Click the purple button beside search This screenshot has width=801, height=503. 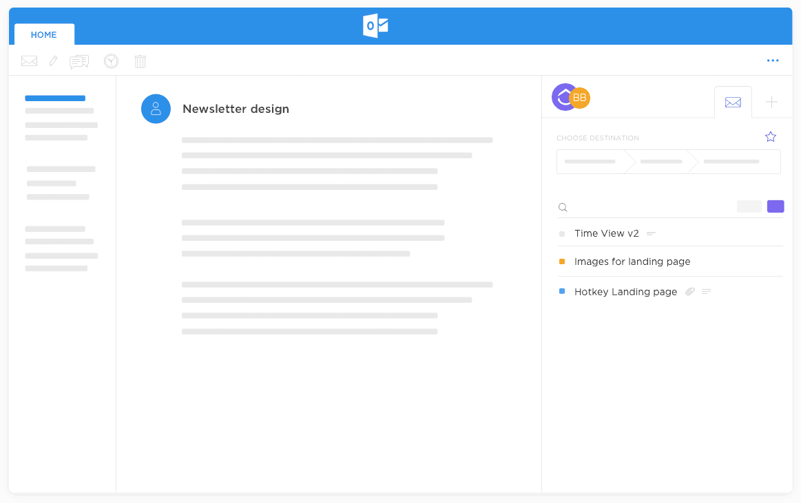[x=776, y=206]
